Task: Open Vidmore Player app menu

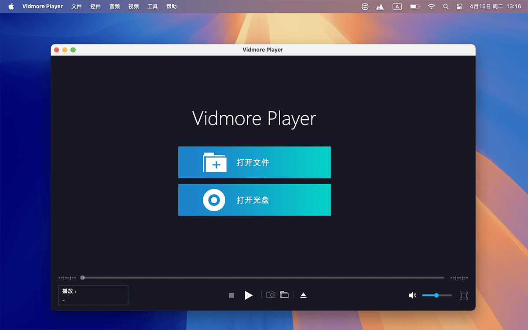Action: point(43,7)
